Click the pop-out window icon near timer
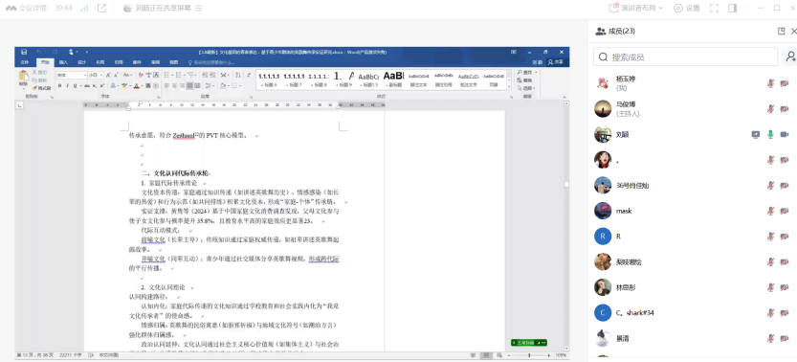 (101, 8)
